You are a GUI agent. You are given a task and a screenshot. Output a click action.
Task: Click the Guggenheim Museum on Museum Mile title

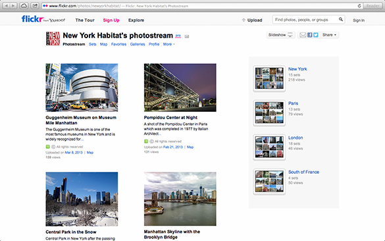tap(81, 120)
